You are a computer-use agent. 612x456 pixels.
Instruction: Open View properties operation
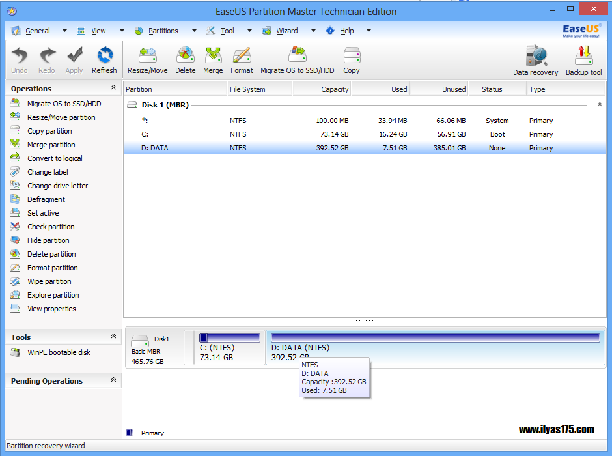(51, 308)
